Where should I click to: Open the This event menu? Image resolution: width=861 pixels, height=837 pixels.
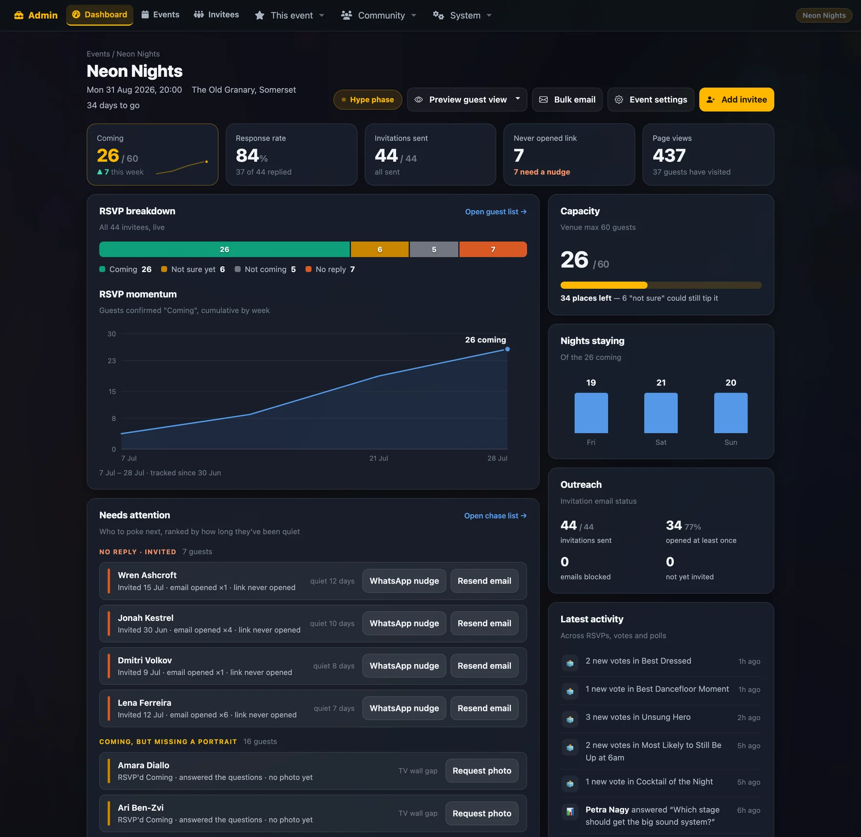(290, 16)
